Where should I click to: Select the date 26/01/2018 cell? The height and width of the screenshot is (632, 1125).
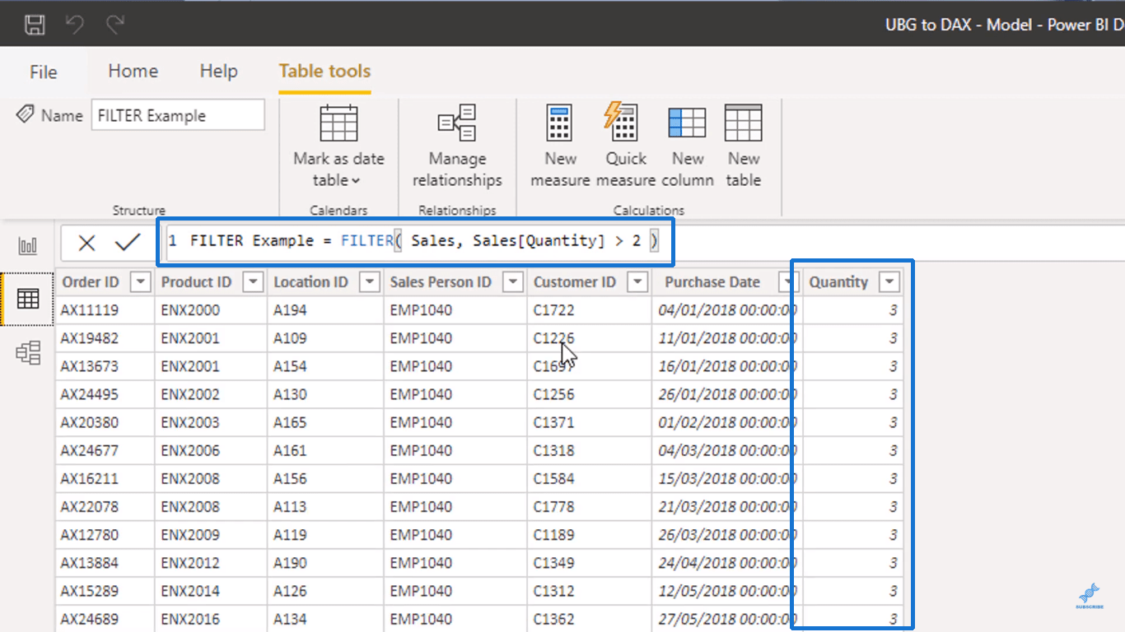(726, 394)
